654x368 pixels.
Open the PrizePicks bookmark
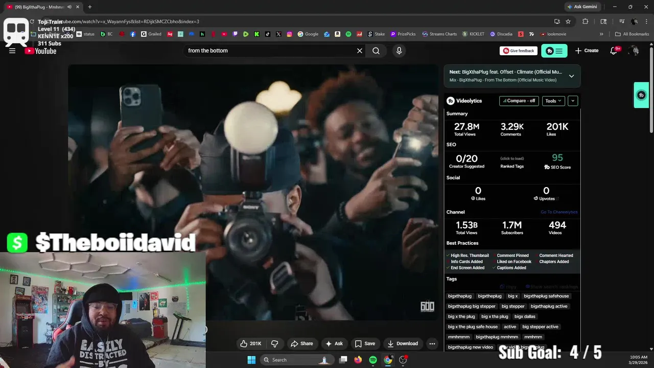click(403, 34)
